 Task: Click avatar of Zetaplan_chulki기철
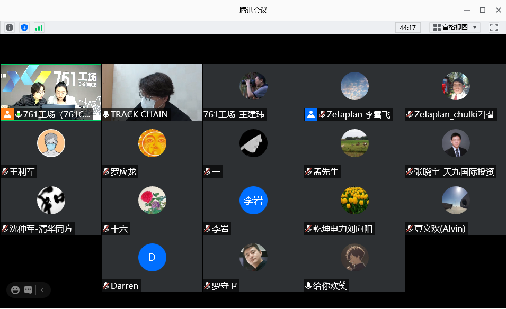tap(456, 86)
